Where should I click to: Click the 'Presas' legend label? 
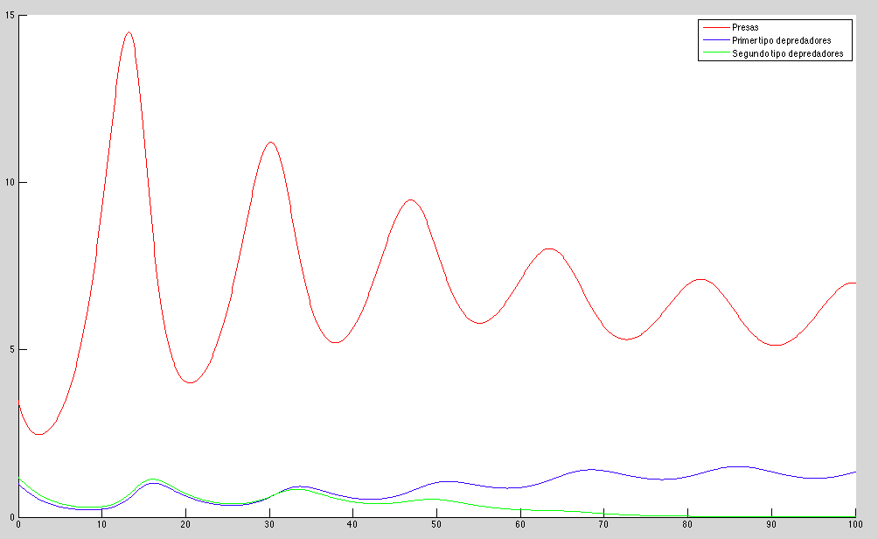tap(746, 28)
